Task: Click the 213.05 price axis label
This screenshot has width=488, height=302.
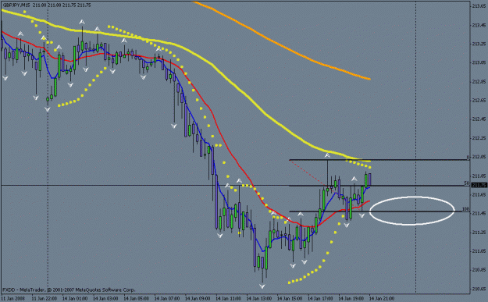Action: [x=479, y=62]
